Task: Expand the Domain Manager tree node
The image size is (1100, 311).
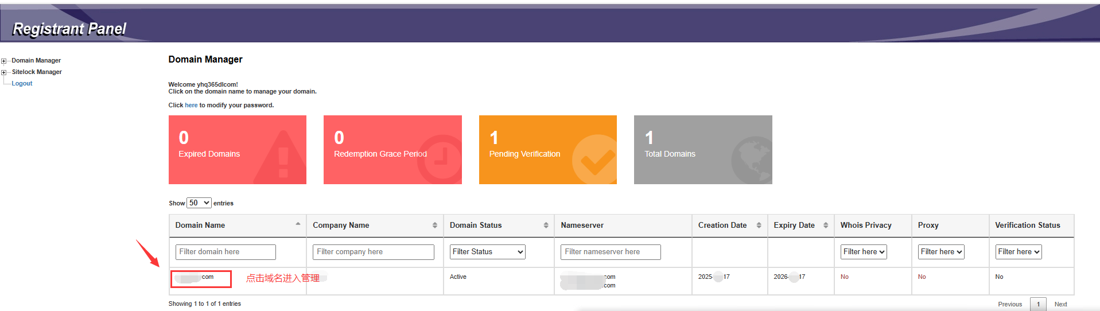Action: pyautogui.click(x=4, y=61)
